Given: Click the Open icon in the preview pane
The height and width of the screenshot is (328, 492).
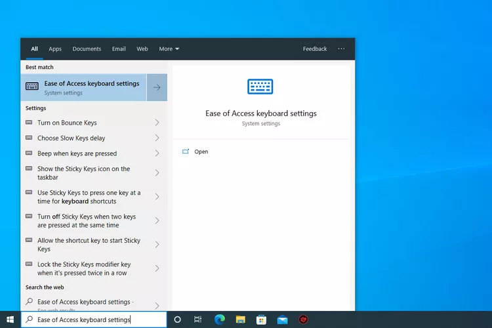Looking at the screenshot, I should coord(186,152).
